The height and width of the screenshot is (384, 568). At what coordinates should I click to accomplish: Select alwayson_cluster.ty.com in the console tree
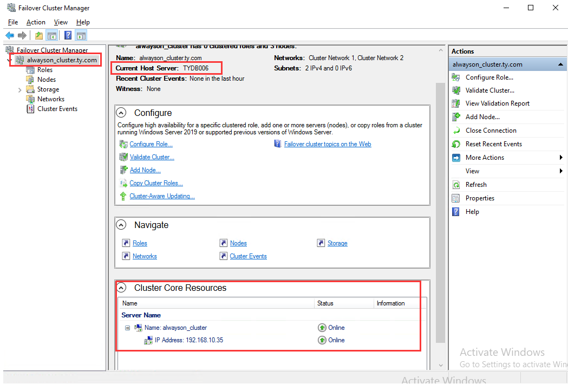coord(62,60)
